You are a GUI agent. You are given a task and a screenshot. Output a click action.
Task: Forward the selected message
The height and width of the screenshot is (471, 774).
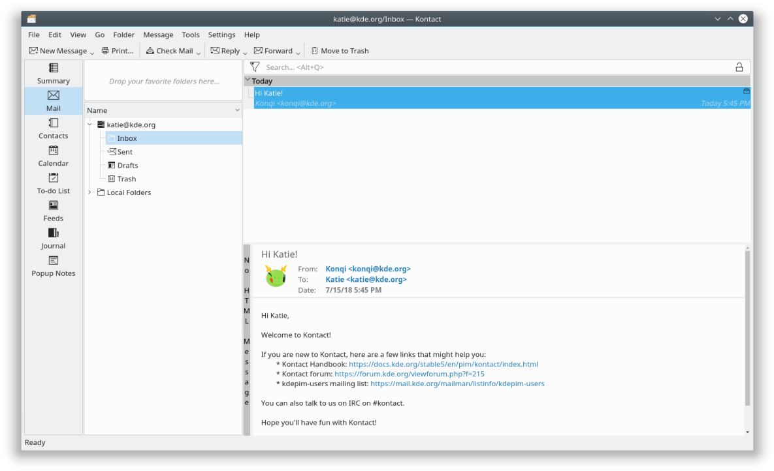tap(273, 51)
